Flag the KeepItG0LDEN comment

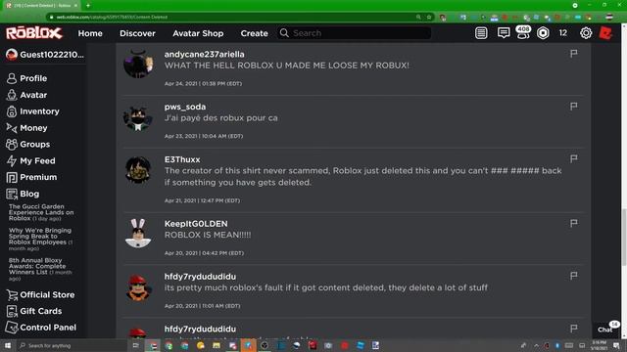point(573,223)
